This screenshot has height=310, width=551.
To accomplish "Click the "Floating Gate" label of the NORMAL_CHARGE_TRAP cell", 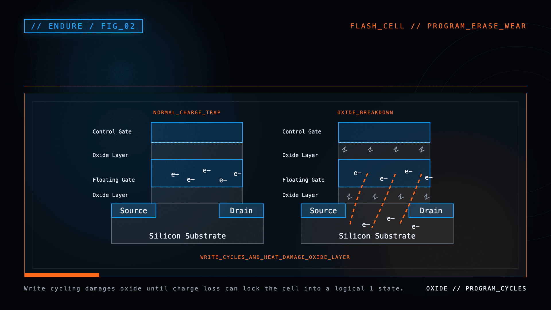I will [x=114, y=180].
